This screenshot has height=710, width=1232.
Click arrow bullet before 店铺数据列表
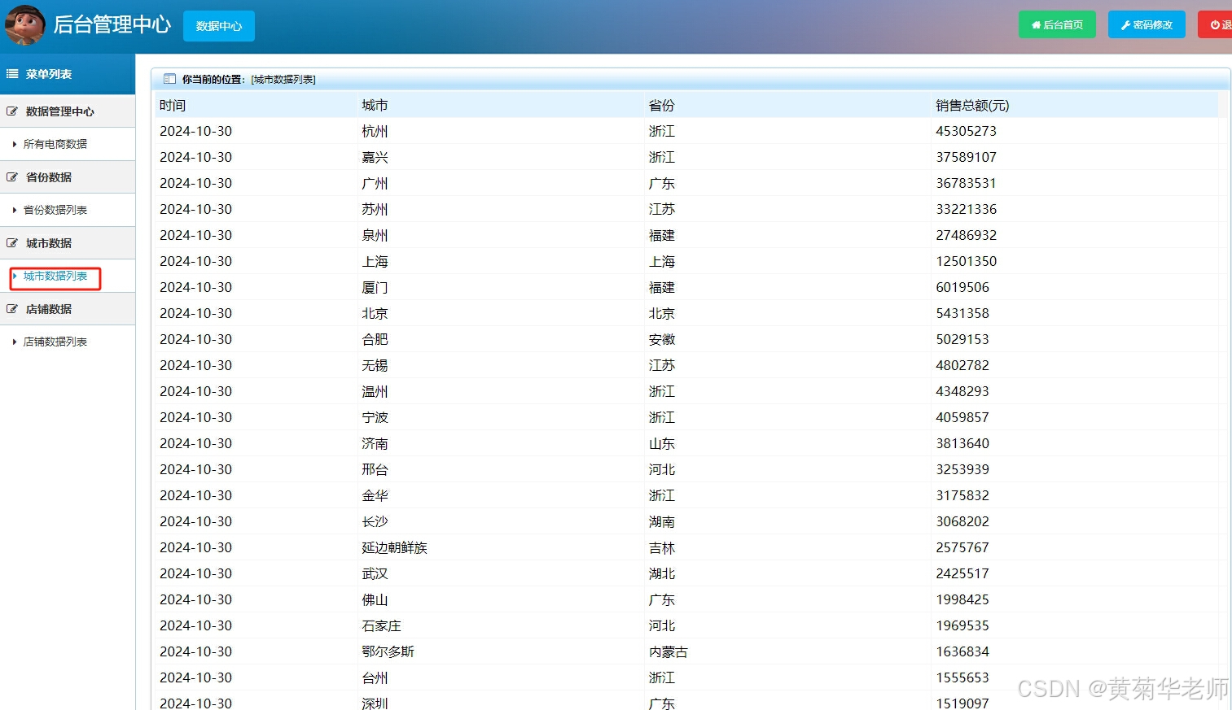tap(15, 342)
